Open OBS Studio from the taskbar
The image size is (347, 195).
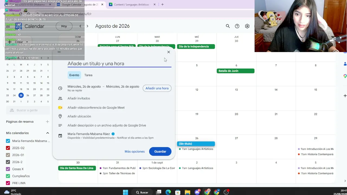226,192
